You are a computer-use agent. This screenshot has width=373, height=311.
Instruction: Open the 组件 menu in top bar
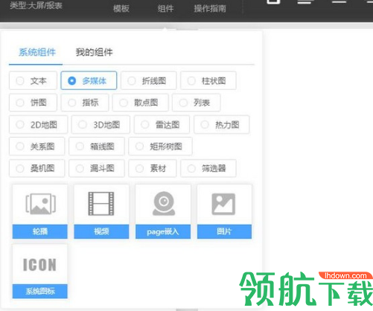165,9
